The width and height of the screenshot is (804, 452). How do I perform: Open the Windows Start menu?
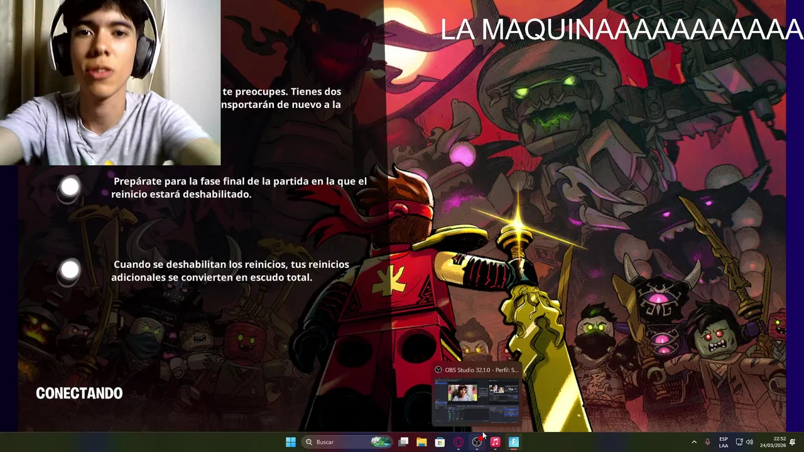(291, 442)
